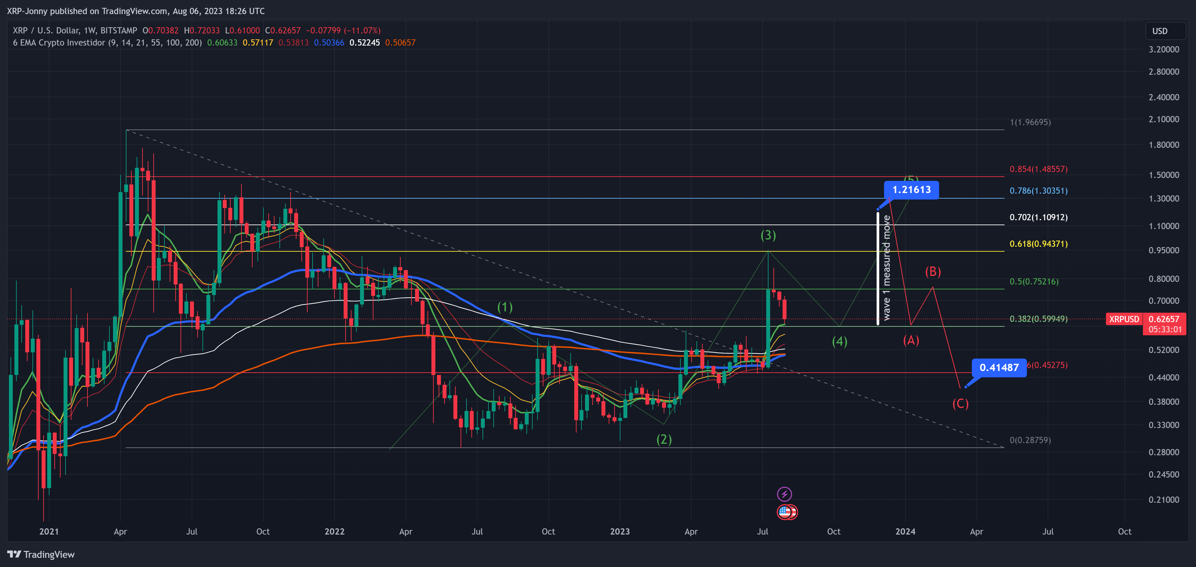
Task: Select the Fib label 0.5(0.75216)
Action: [1034, 282]
